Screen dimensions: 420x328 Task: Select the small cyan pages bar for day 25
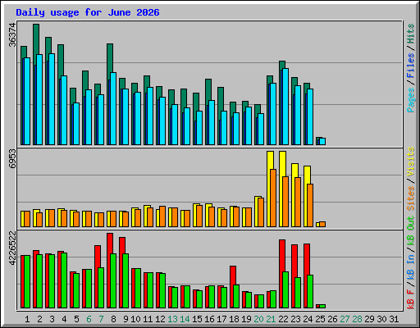pyautogui.click(x=322, y=141)
